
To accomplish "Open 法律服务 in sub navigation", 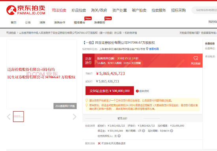I will pos(99,22).
